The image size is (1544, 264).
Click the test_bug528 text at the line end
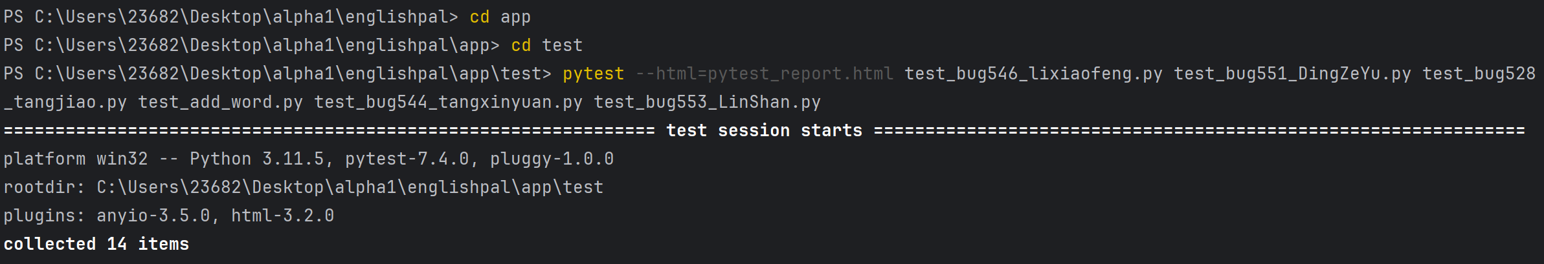click(x=1479, y=74)
